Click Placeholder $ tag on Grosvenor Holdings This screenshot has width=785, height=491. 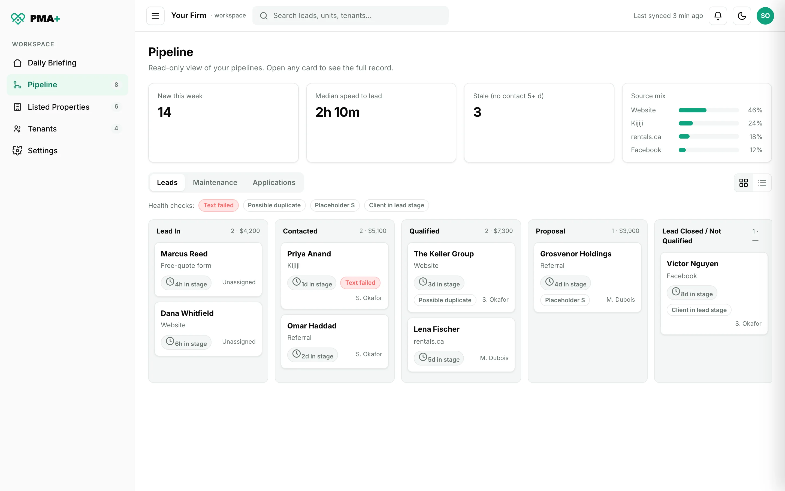click(565, 300)
